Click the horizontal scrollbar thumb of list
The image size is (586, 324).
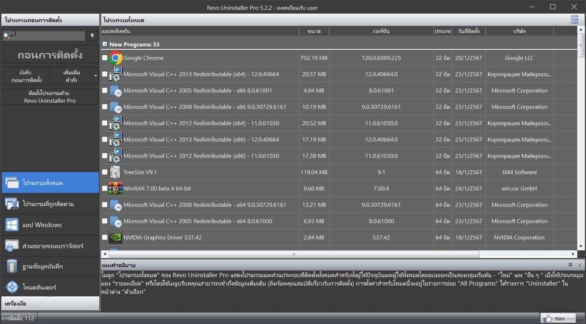point(294,254)
